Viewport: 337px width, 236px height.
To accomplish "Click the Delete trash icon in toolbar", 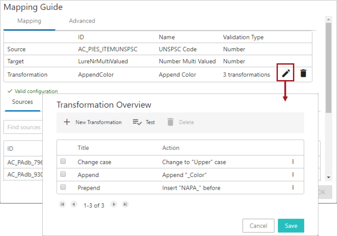I will click(170, 122).
